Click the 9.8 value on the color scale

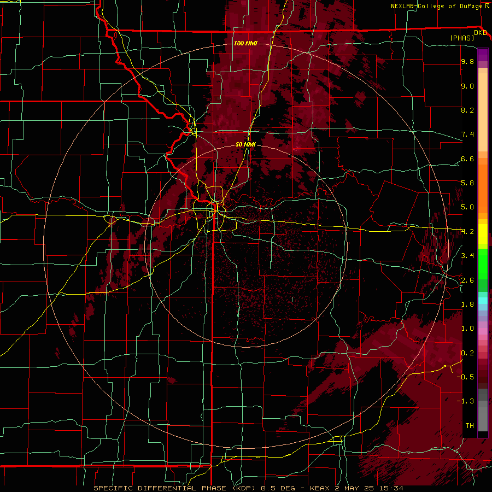[467, 61]
